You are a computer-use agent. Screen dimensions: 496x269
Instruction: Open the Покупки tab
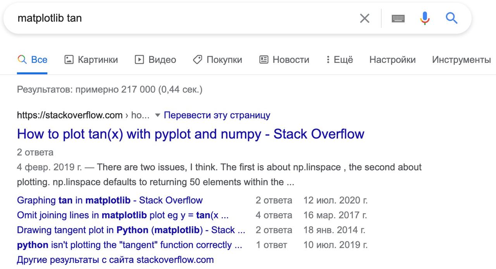pyautogui.click(x=217, y=60)
